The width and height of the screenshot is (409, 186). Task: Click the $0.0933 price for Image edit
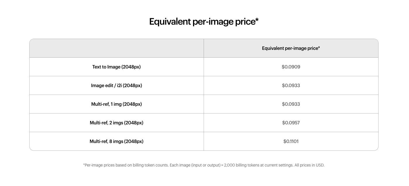(291, 85)
